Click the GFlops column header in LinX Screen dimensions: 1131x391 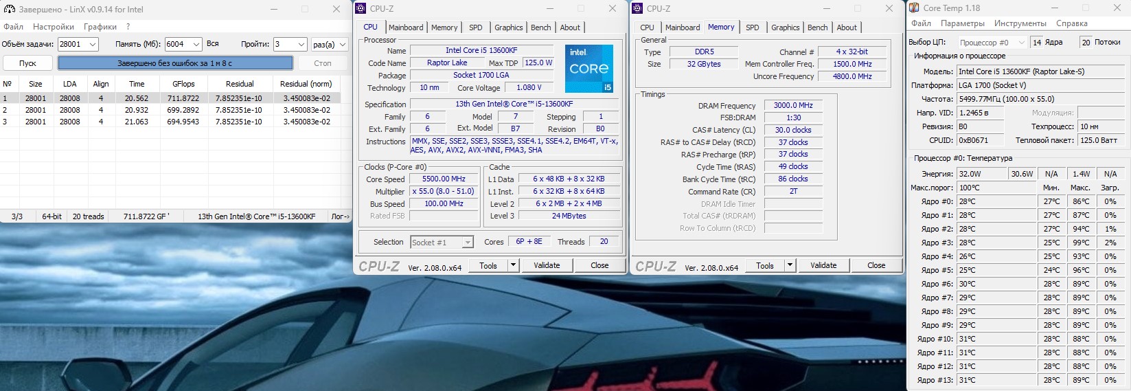coord(183,84)
